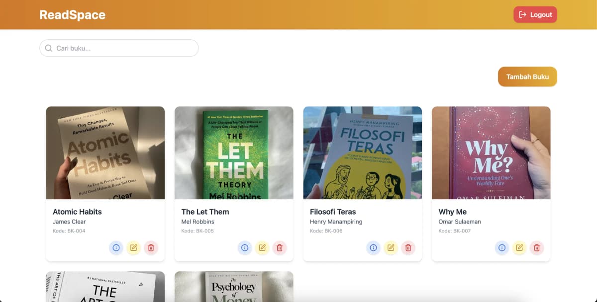Edit The Let Them book entry

pos(262,247)
